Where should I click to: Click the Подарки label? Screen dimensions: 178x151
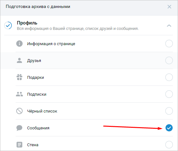coord(35,78)
